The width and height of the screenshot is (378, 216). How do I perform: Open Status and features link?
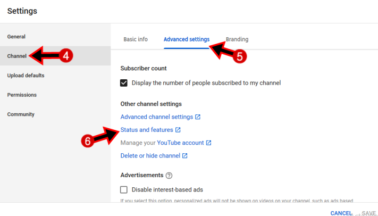[x=147, y=130]
